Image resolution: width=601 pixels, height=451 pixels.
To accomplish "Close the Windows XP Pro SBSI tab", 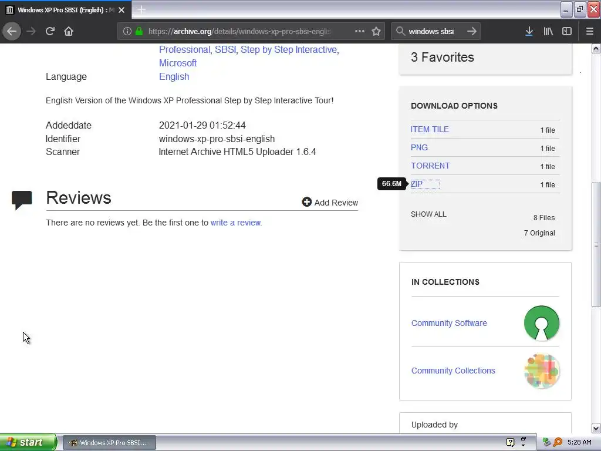I will tap(121, 10).
